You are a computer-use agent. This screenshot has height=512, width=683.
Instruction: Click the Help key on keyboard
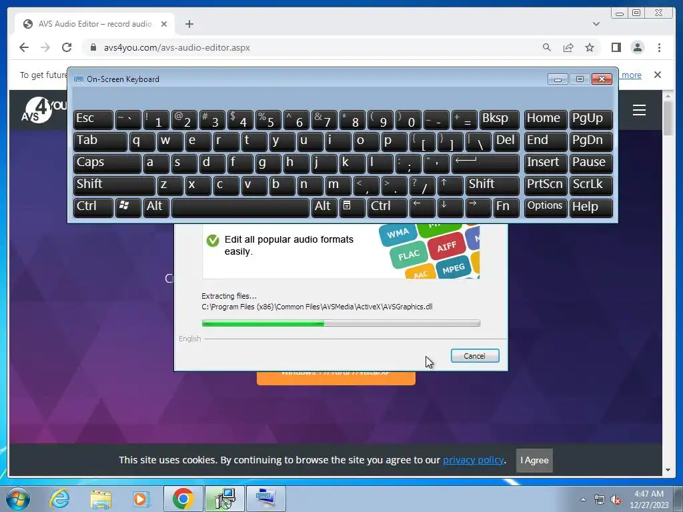coord(591,207)
